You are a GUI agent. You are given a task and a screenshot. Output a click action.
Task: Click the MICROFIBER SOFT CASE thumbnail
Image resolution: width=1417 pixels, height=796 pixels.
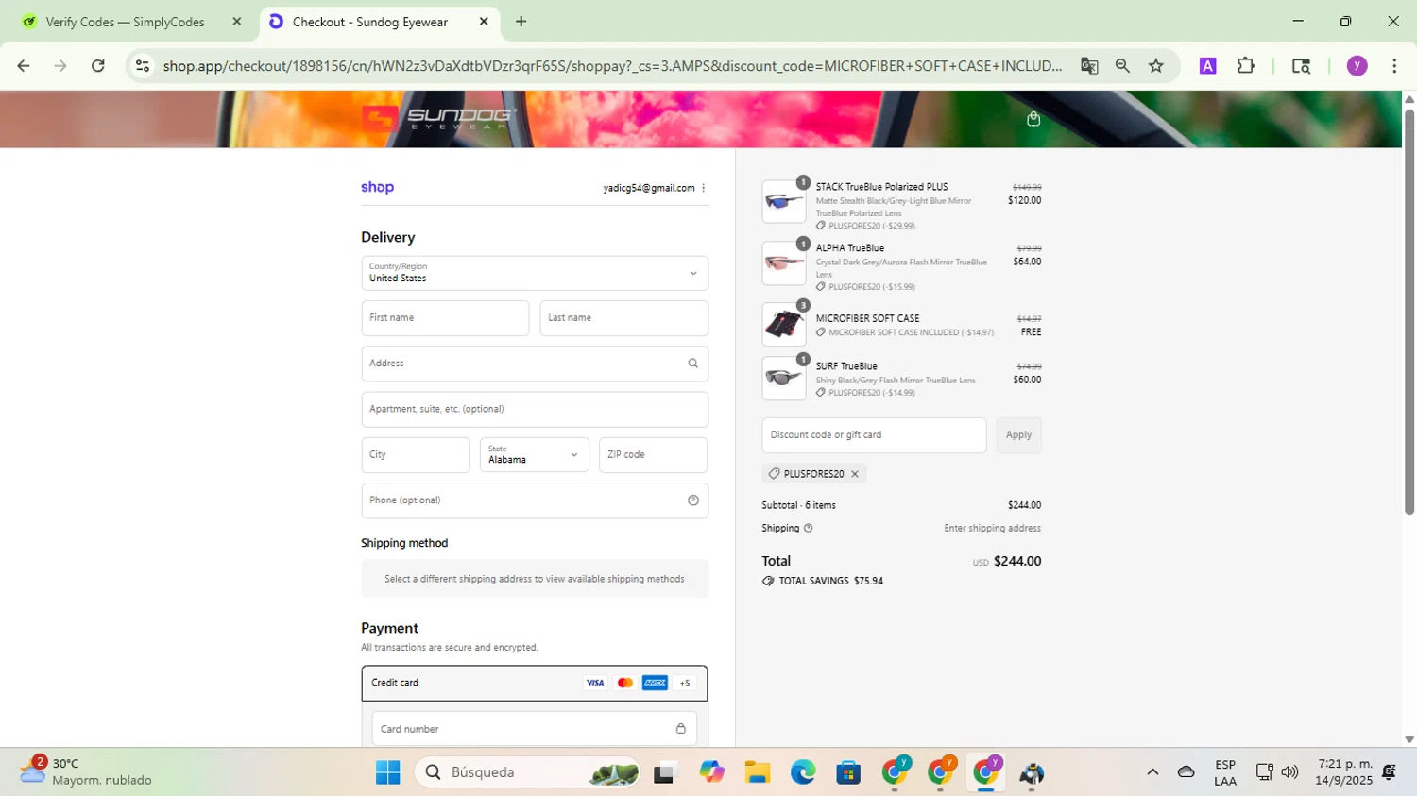pos(784,324)
